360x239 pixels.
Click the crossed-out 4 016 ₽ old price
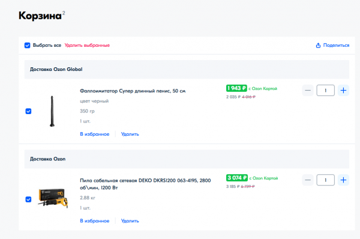(248, 97)
